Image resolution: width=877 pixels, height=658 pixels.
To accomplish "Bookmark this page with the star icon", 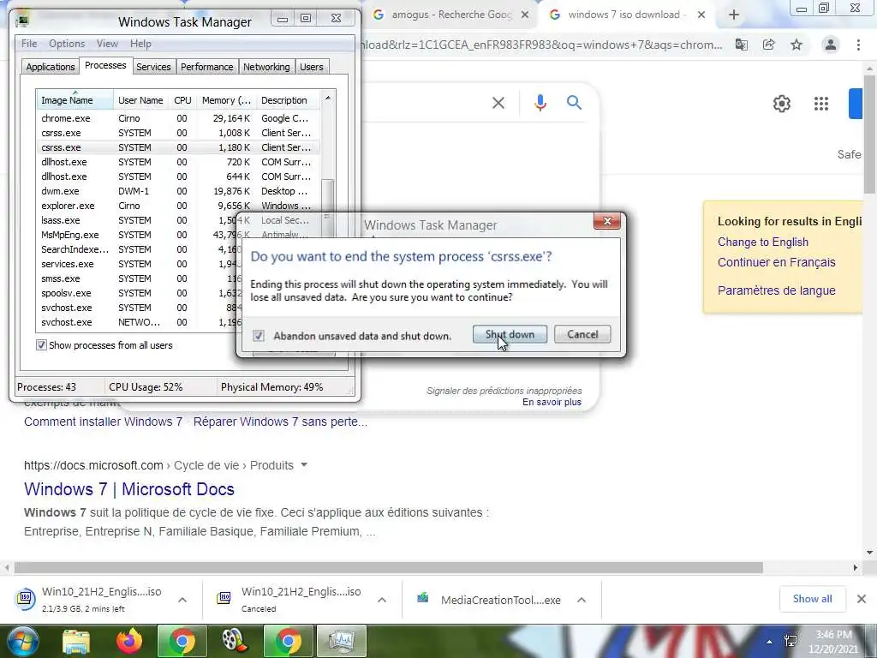I will (x=796, y=45).
